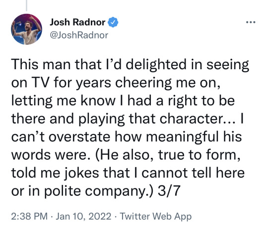Open the @JoshRadnor handle link
Screen dimensions: 268x229
click(x=79, y=35)
